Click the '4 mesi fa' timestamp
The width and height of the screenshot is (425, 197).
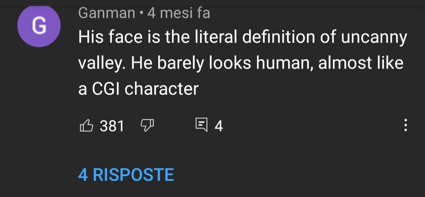coord(178,13)
